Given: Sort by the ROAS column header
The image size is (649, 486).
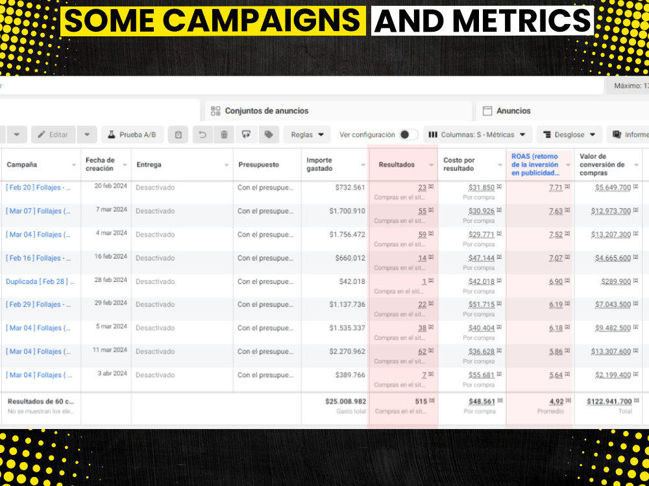Looking at the screenshot, I should click(x=540, y=165).
